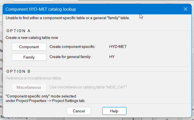Click the "Create component-specific:" label
Screen dimensions: 194x120
pos(73,47)
